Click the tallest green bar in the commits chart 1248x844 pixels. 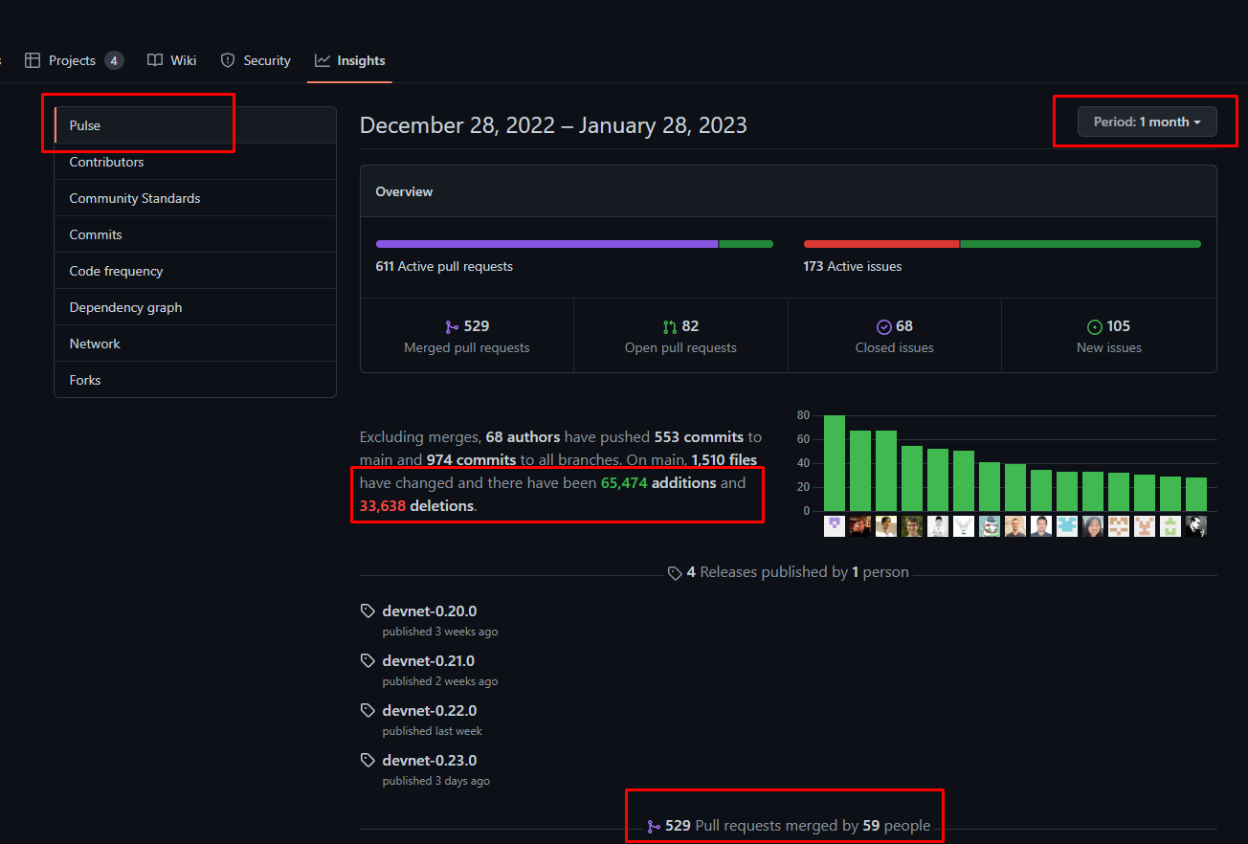835,464
